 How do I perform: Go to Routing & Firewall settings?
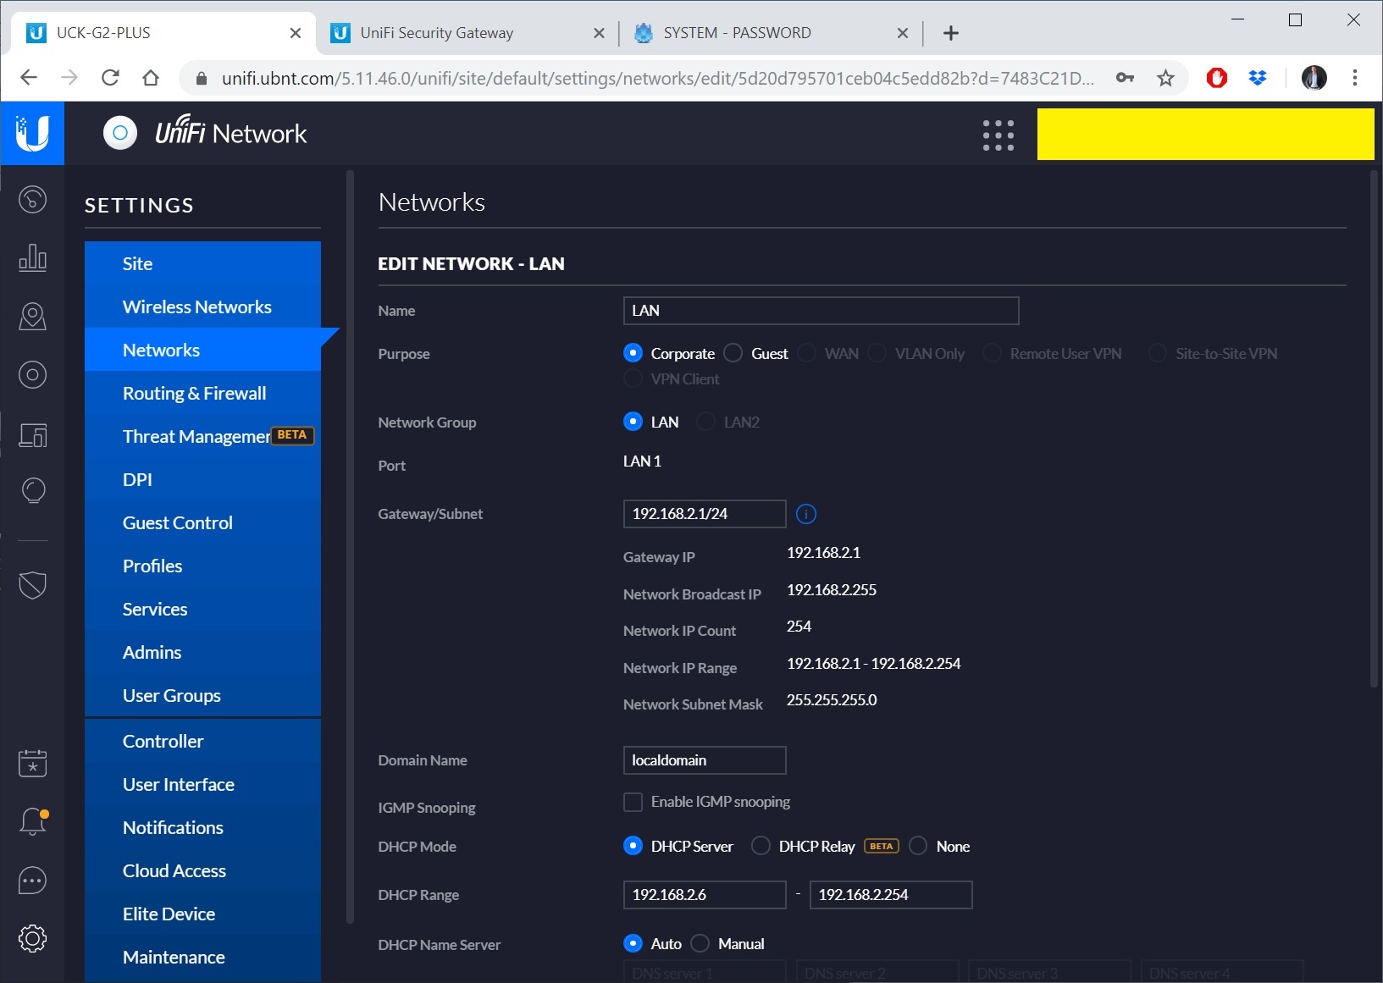194,393
